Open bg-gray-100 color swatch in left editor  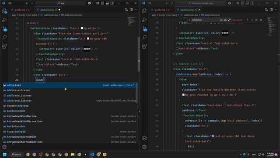pyautogui.click(x=88, y=39)
